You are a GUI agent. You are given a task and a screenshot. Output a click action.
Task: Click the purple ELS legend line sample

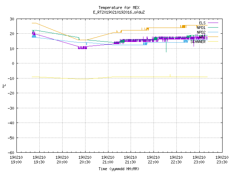213,23
